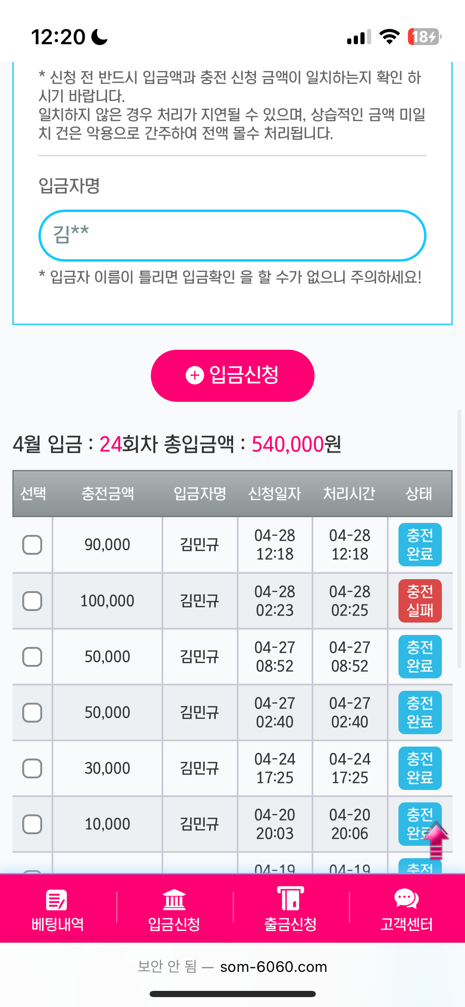Tap the 상태 column header

[419, 494]
